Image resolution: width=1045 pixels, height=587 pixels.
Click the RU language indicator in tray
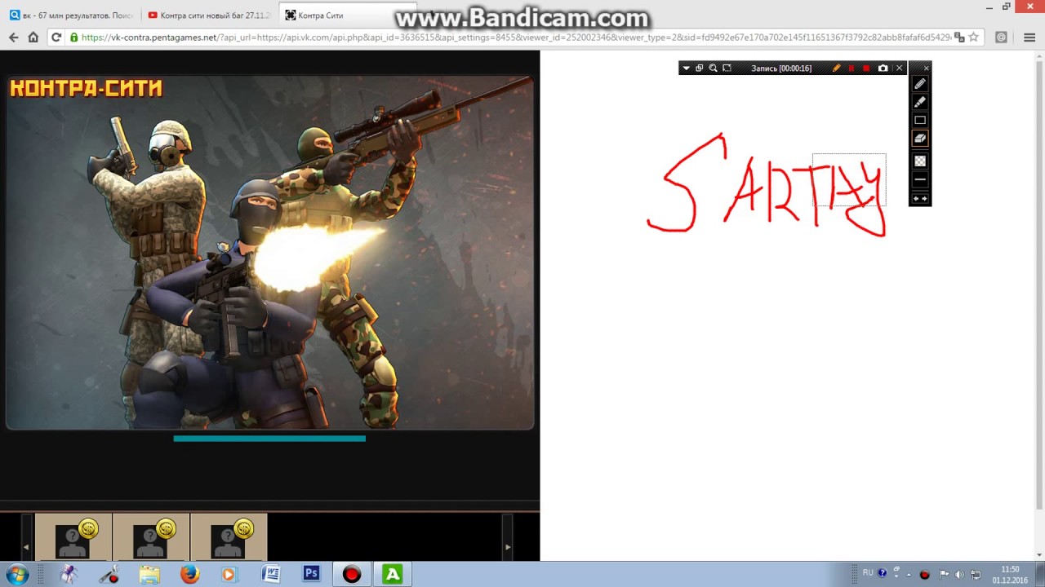point(868,573)
